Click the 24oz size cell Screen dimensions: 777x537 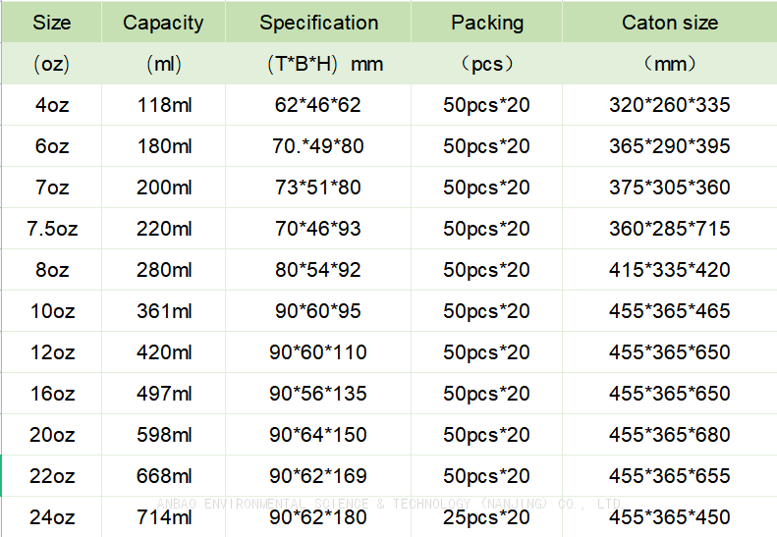click(51, 517)
